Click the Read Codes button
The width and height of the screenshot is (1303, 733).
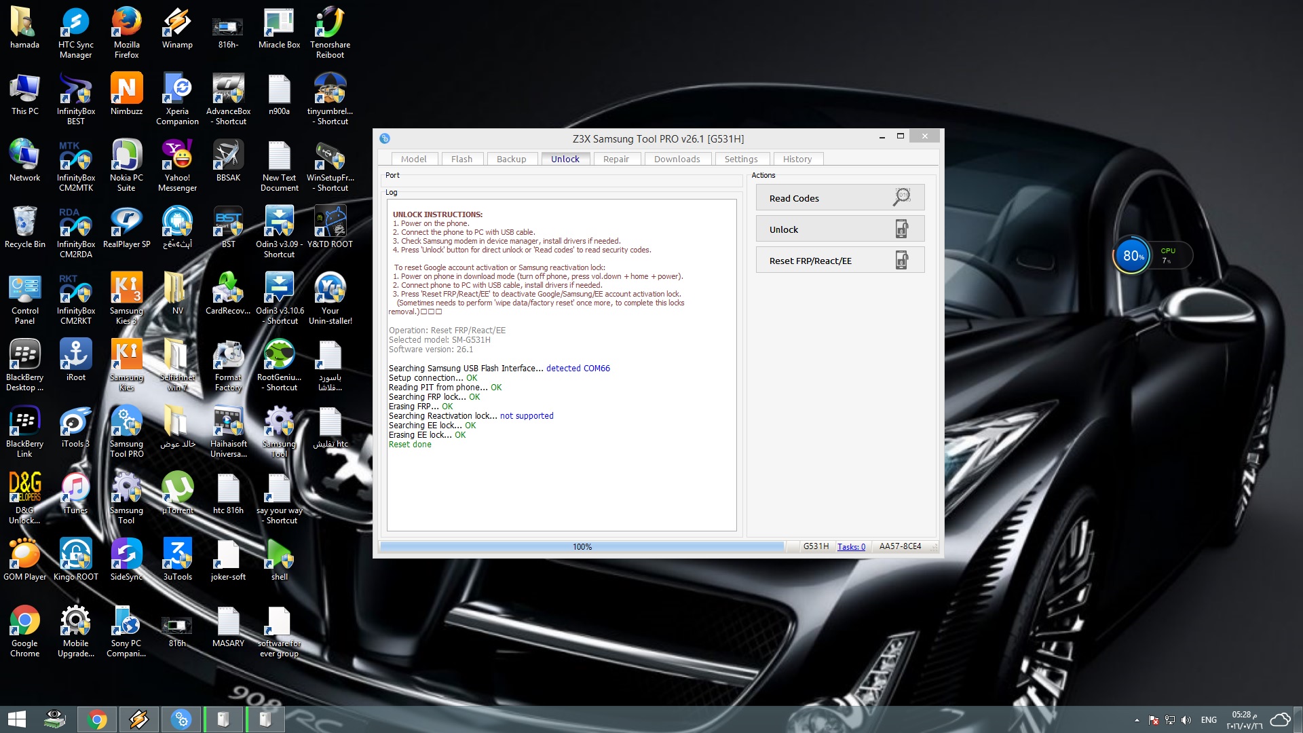tap(840, 198)
